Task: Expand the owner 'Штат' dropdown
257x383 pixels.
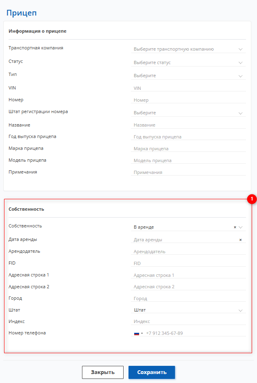Action: 188,310
